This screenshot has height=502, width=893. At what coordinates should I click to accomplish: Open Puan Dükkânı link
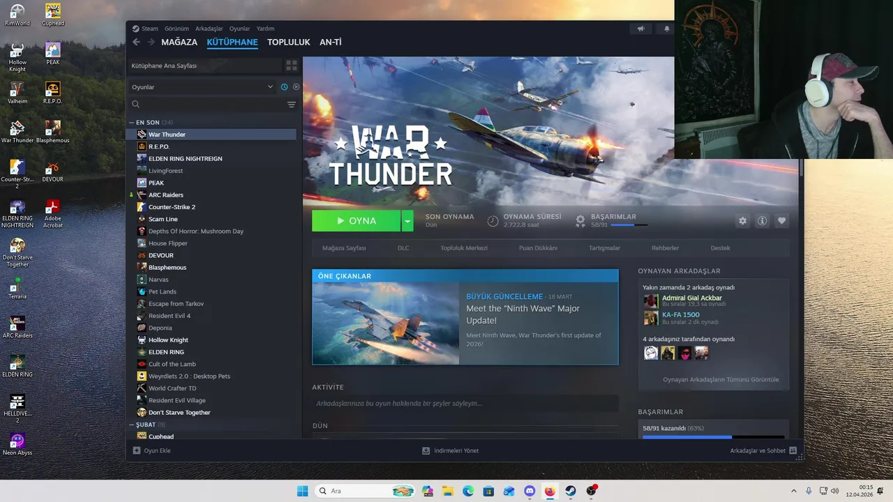[x=538, y=248]
